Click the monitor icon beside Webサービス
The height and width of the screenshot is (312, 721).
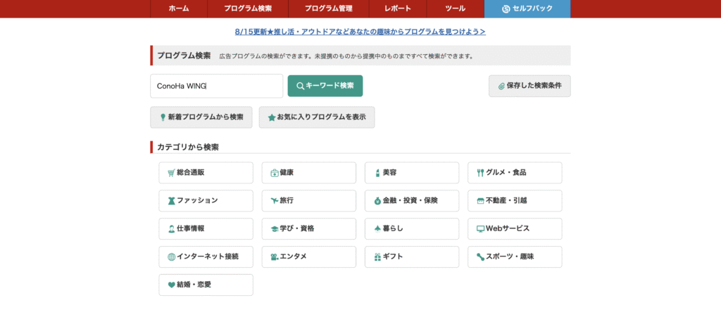[x=480, y=229]
